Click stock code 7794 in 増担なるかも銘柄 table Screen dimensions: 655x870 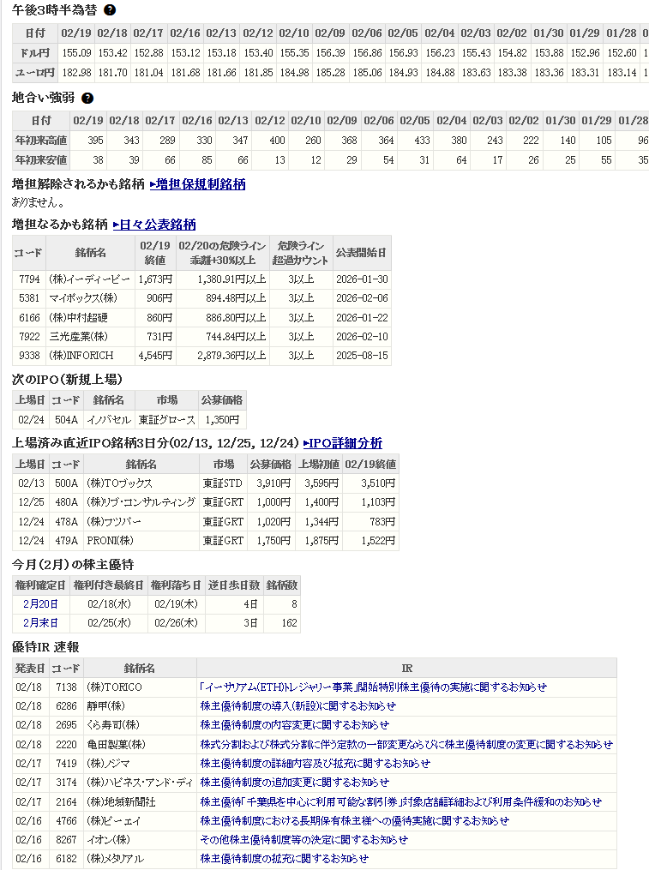(x=28, y=279)
